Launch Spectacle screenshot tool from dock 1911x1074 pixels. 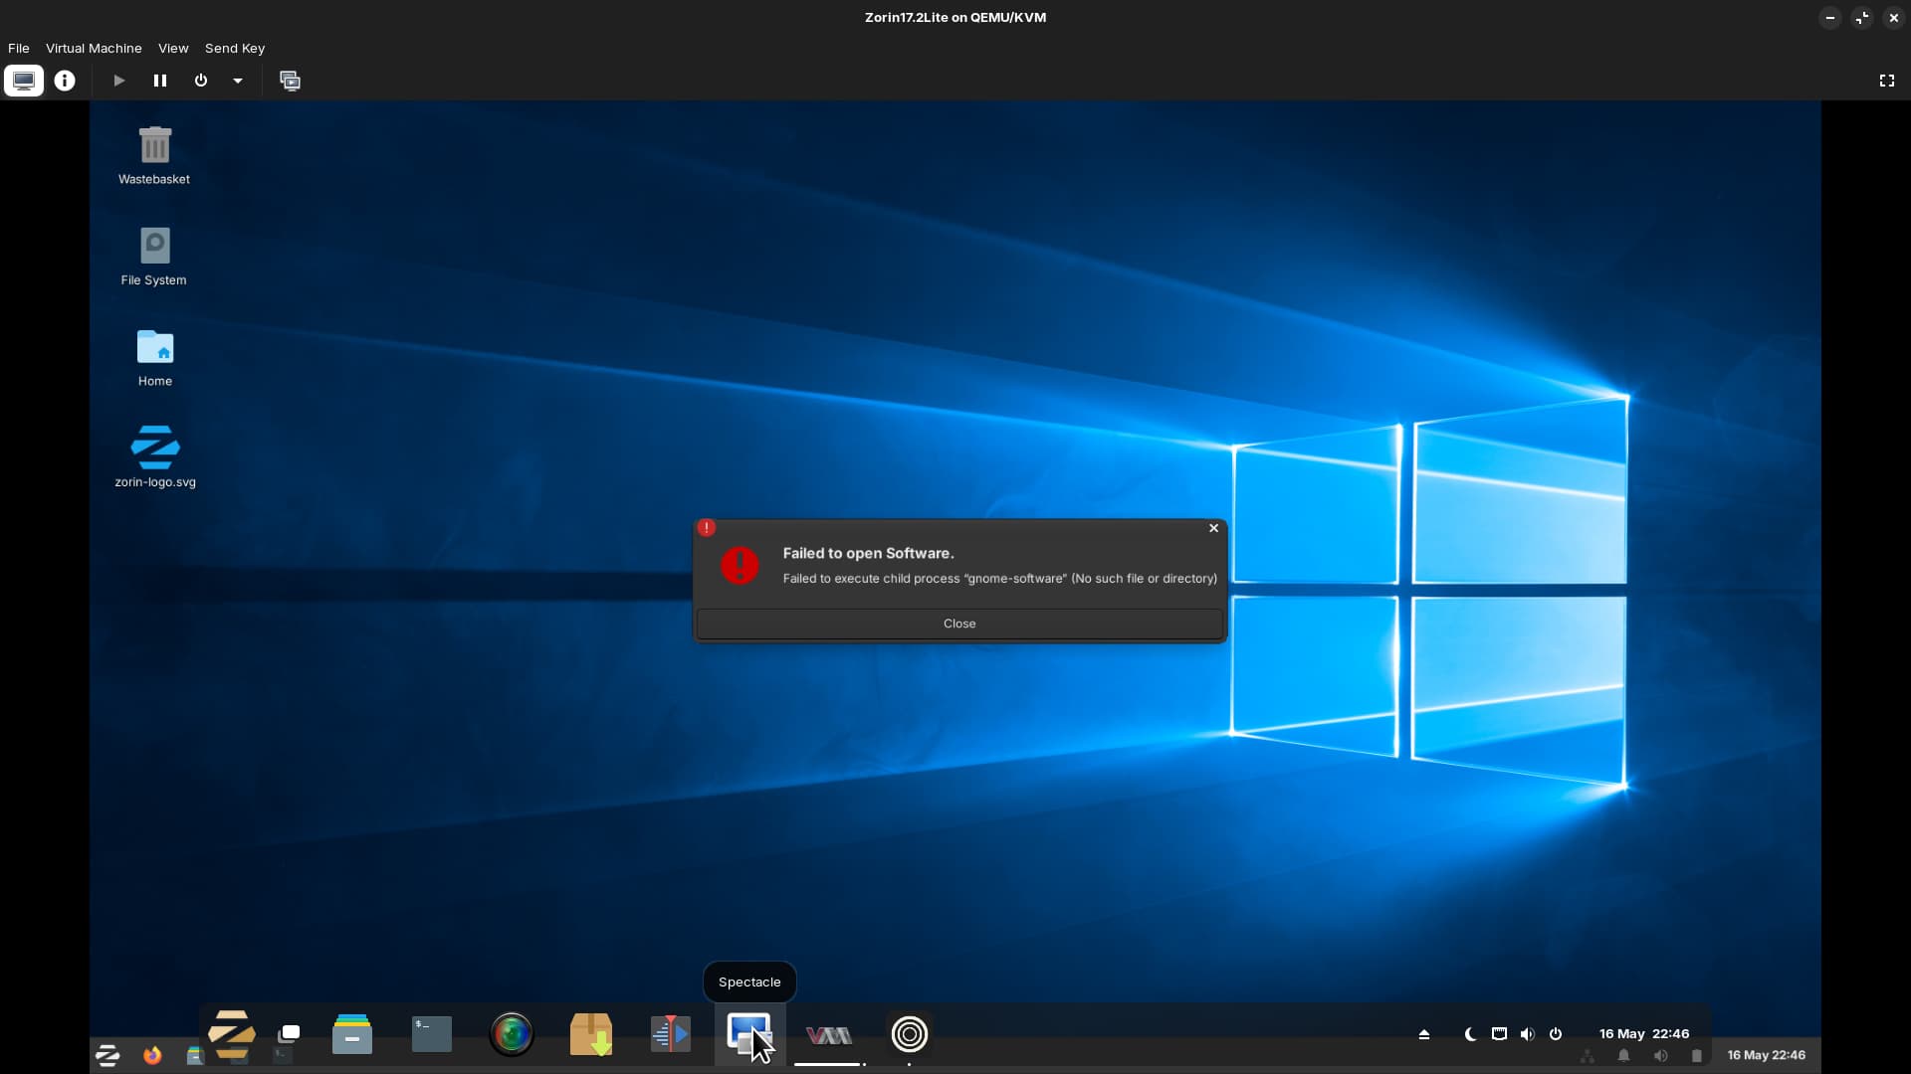tap(749, 1034)
